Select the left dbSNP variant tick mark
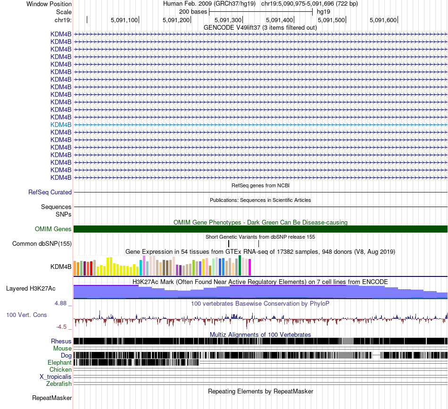 (229, 243)
